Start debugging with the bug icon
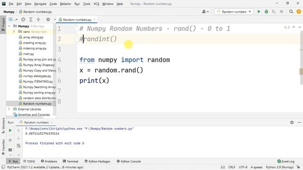 coord(266,12)
